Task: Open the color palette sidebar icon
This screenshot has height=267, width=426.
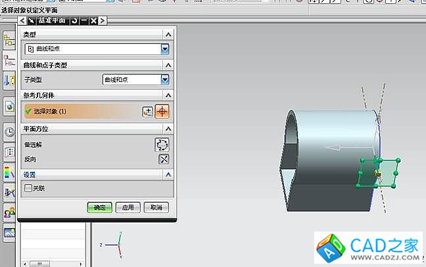Action: 10,173
